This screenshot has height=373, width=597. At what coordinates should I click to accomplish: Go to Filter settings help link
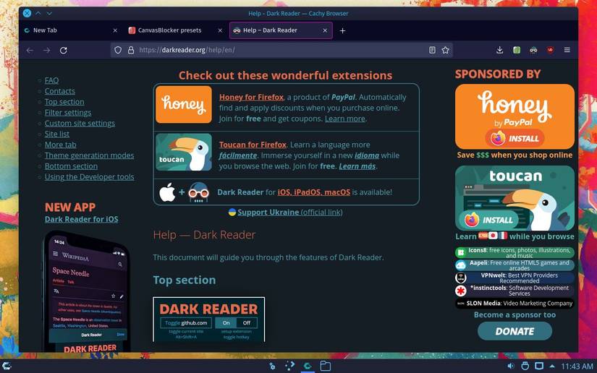coord(68,113)
